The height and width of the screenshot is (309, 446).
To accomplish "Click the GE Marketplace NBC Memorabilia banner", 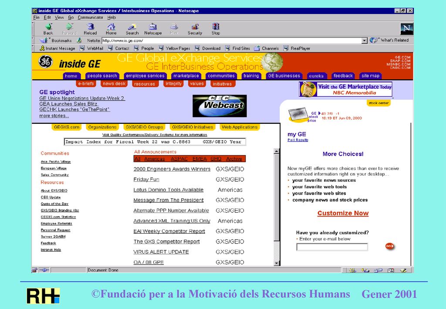I will click(x=345, y=89).
